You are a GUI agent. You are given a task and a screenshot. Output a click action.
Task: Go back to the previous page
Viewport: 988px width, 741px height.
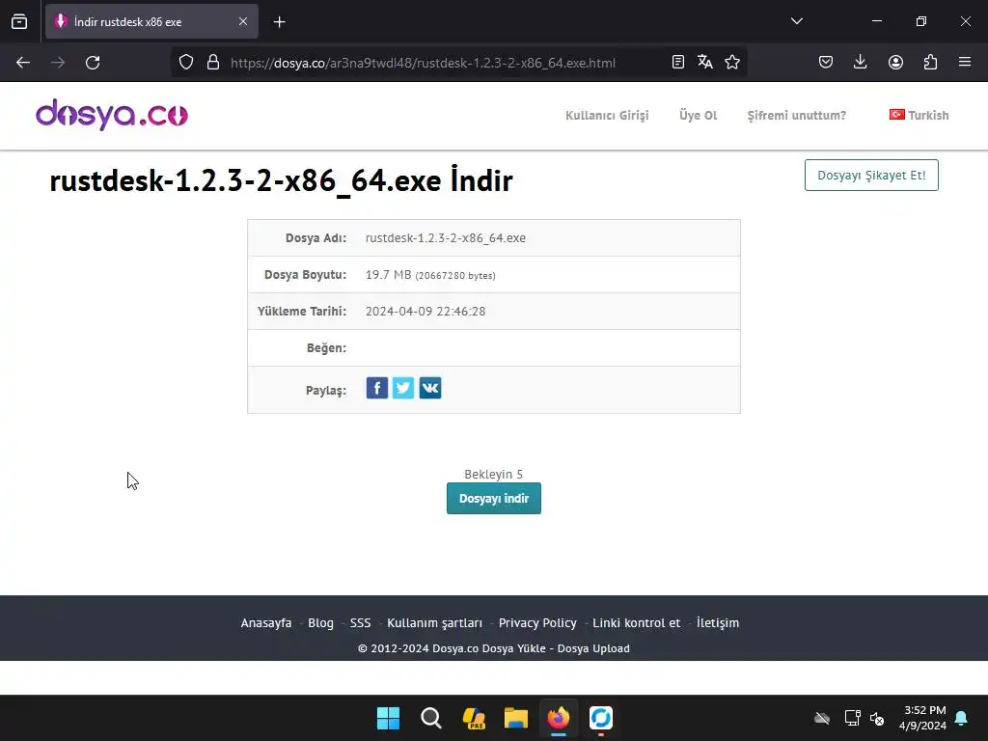pos(23,63)
